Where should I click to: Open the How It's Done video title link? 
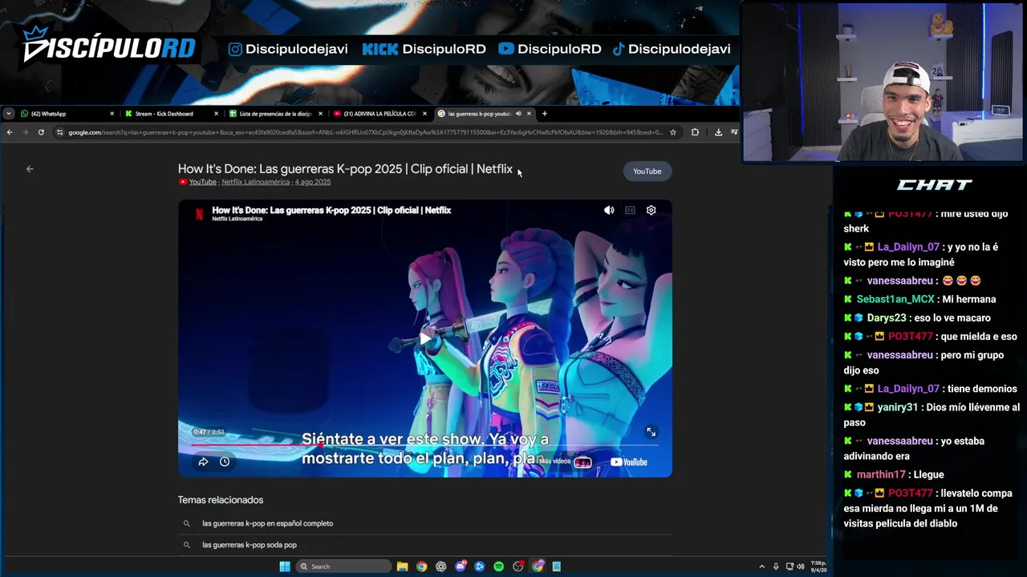tap(345, 169)
